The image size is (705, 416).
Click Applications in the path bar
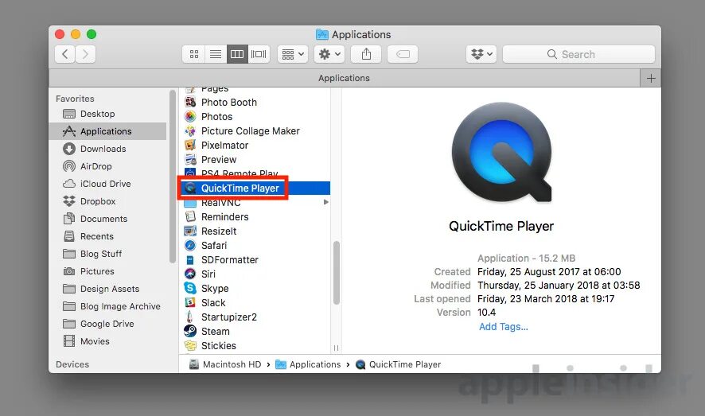click(x=308, y=364)
